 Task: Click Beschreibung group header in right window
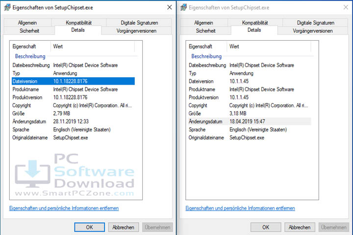tap(206, 56)
